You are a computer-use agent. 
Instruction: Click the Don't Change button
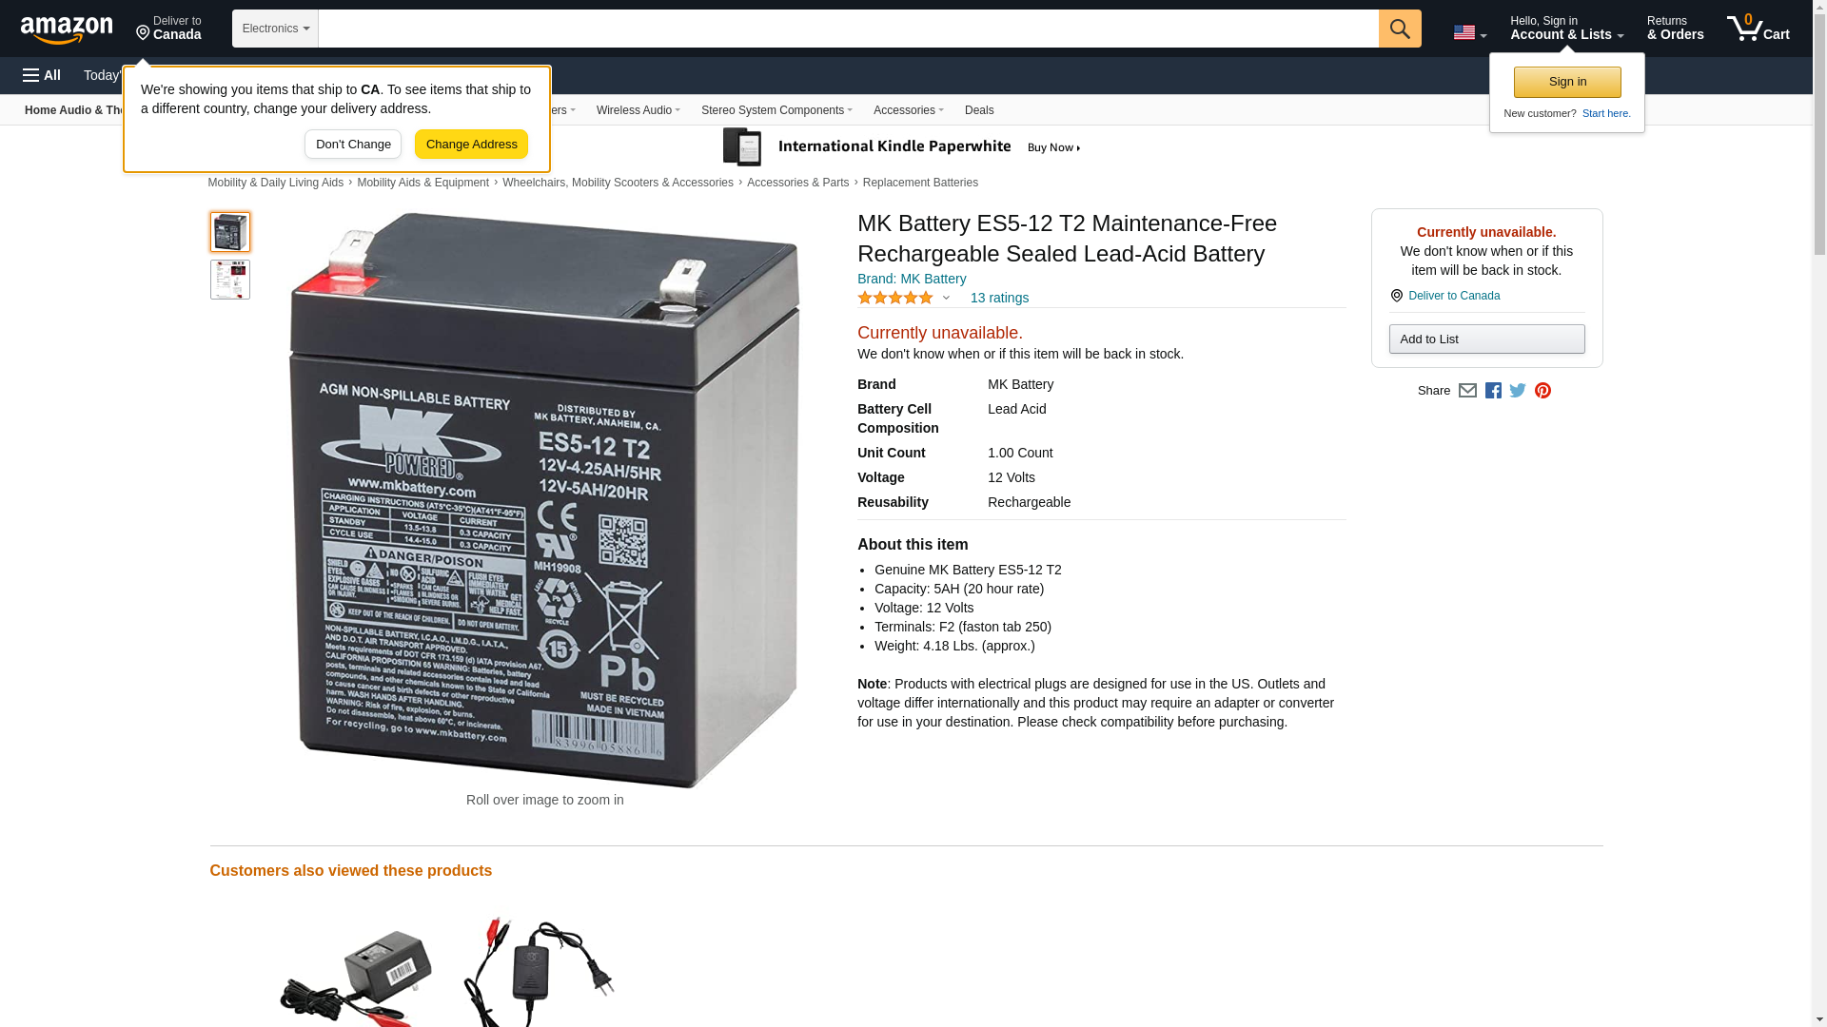pyautogui.click(x=353, y=145)
